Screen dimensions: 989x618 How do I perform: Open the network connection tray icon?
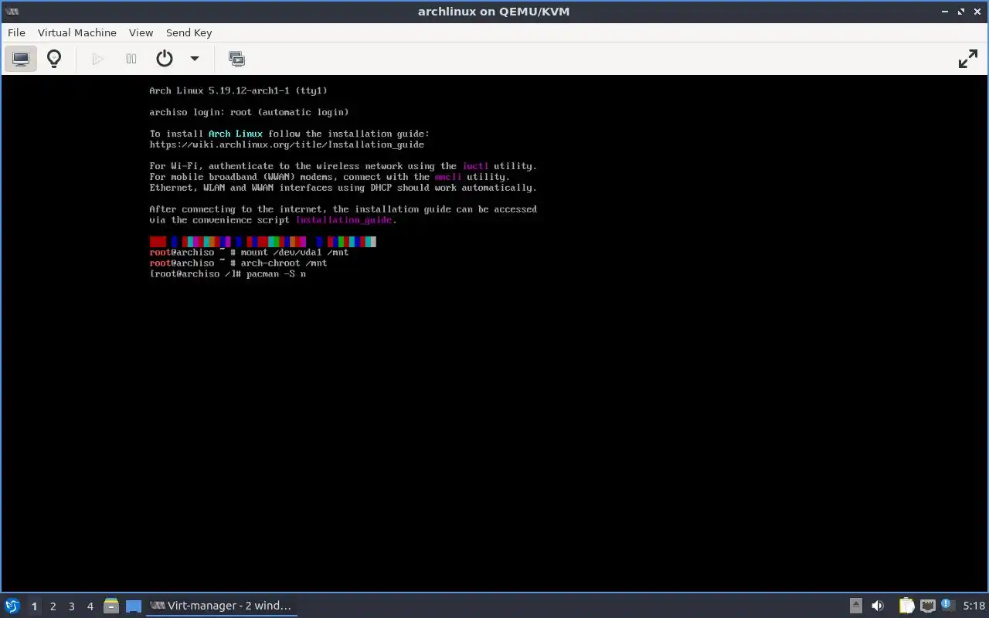pyautogui.click(x=927, y=606)
